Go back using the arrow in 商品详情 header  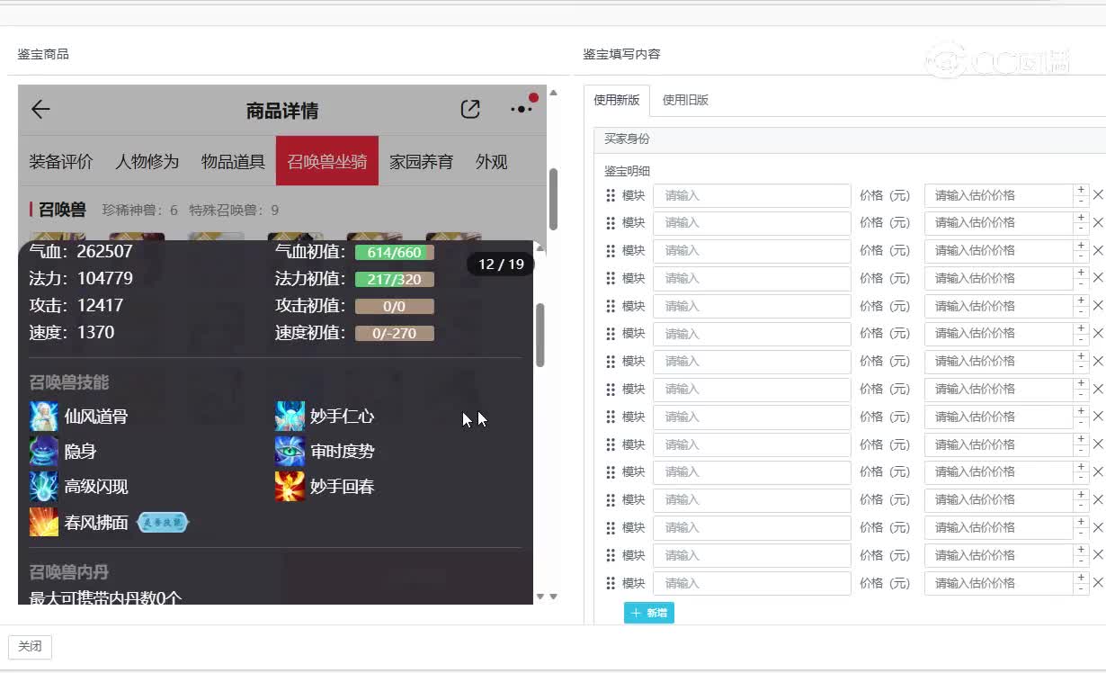tap(40, 110)
